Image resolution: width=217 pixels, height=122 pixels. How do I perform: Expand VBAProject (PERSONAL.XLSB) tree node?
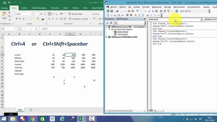106,37
